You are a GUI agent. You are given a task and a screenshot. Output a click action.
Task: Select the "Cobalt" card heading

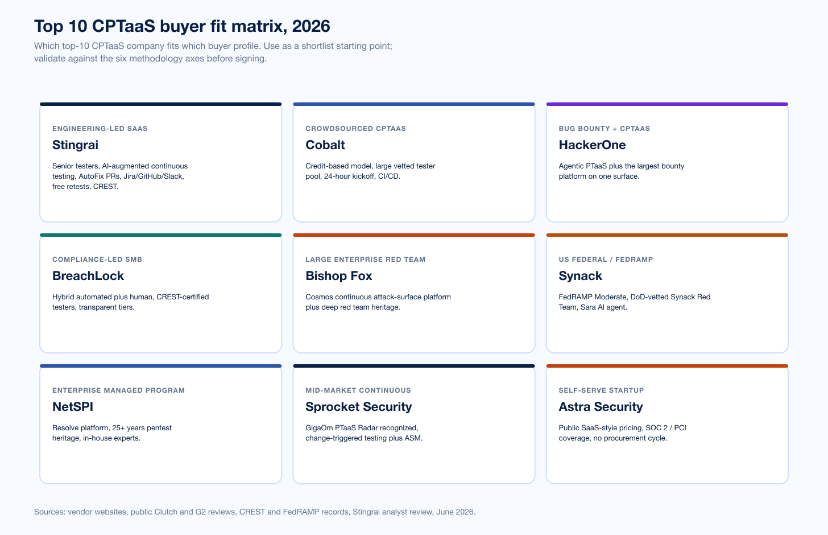325,145
